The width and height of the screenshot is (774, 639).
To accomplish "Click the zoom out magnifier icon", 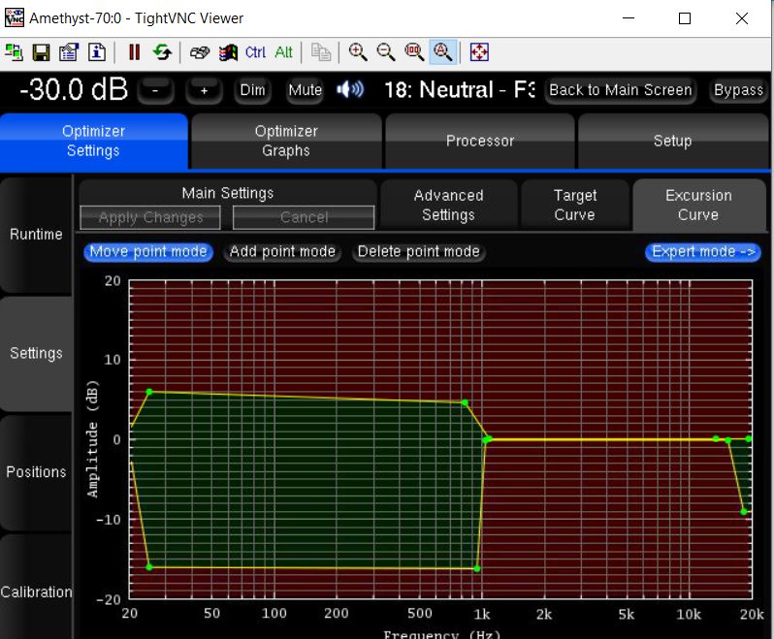I will pyautogui.click(x=386, y=52).
